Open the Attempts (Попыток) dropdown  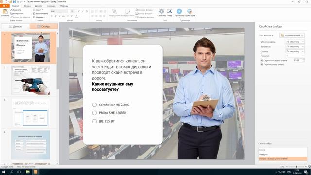[x=295, y=56]
